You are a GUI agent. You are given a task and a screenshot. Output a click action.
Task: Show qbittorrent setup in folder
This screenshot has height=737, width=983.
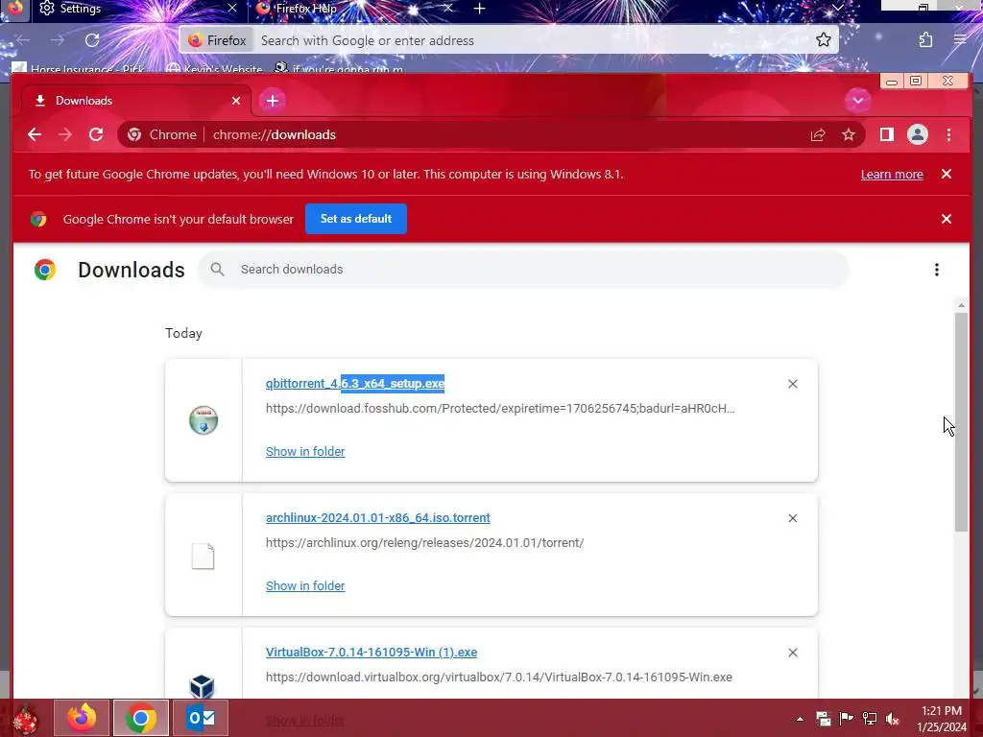[305, 451]
